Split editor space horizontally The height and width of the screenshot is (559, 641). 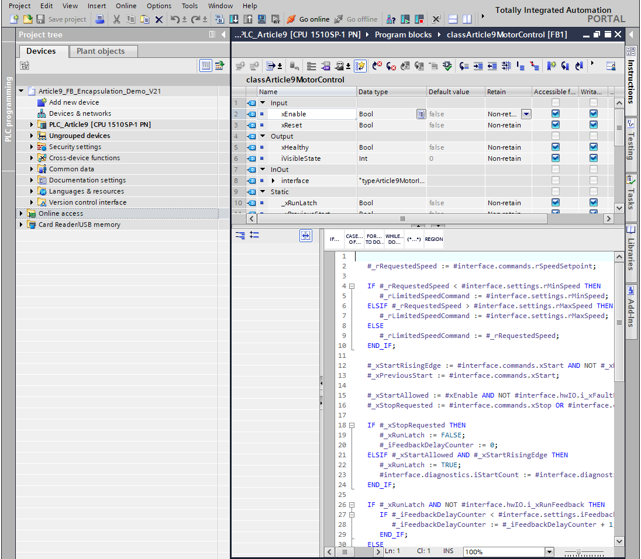pyautogui.click(x=453, y=19)
